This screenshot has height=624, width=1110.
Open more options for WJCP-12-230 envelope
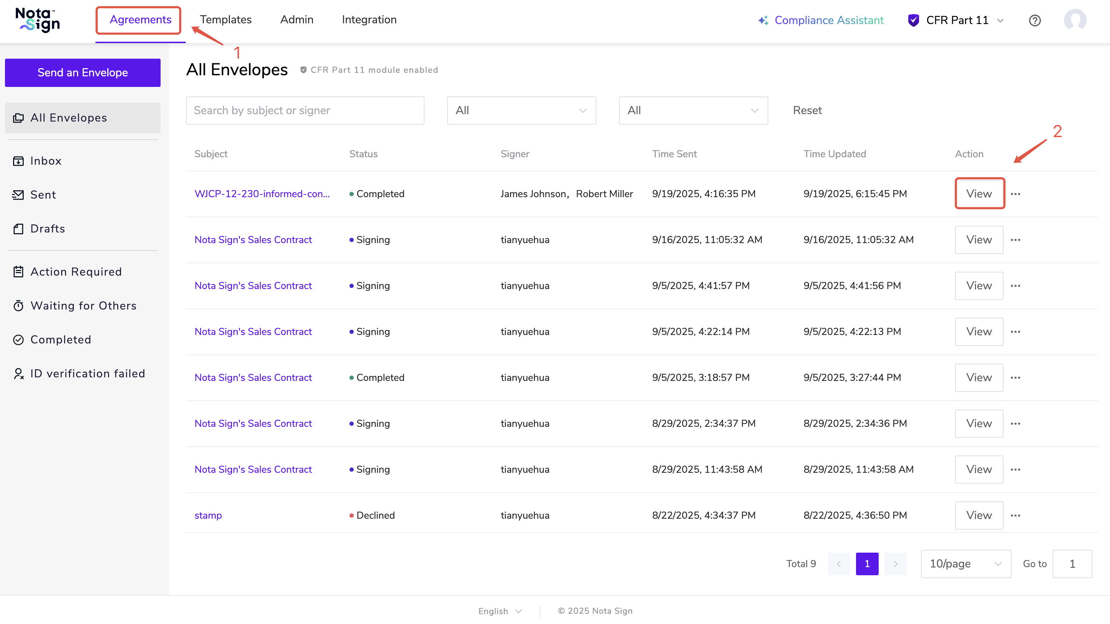1016,194
